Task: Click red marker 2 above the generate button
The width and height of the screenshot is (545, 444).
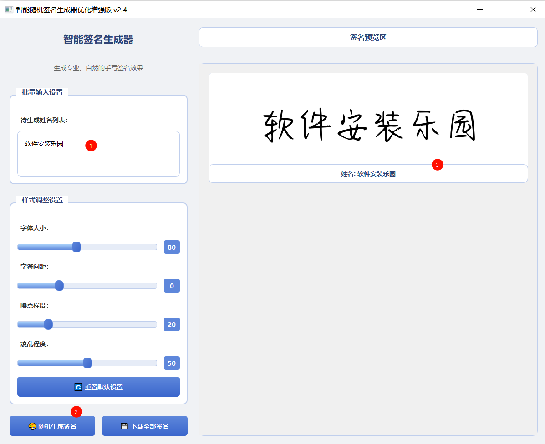Action: 76,412
